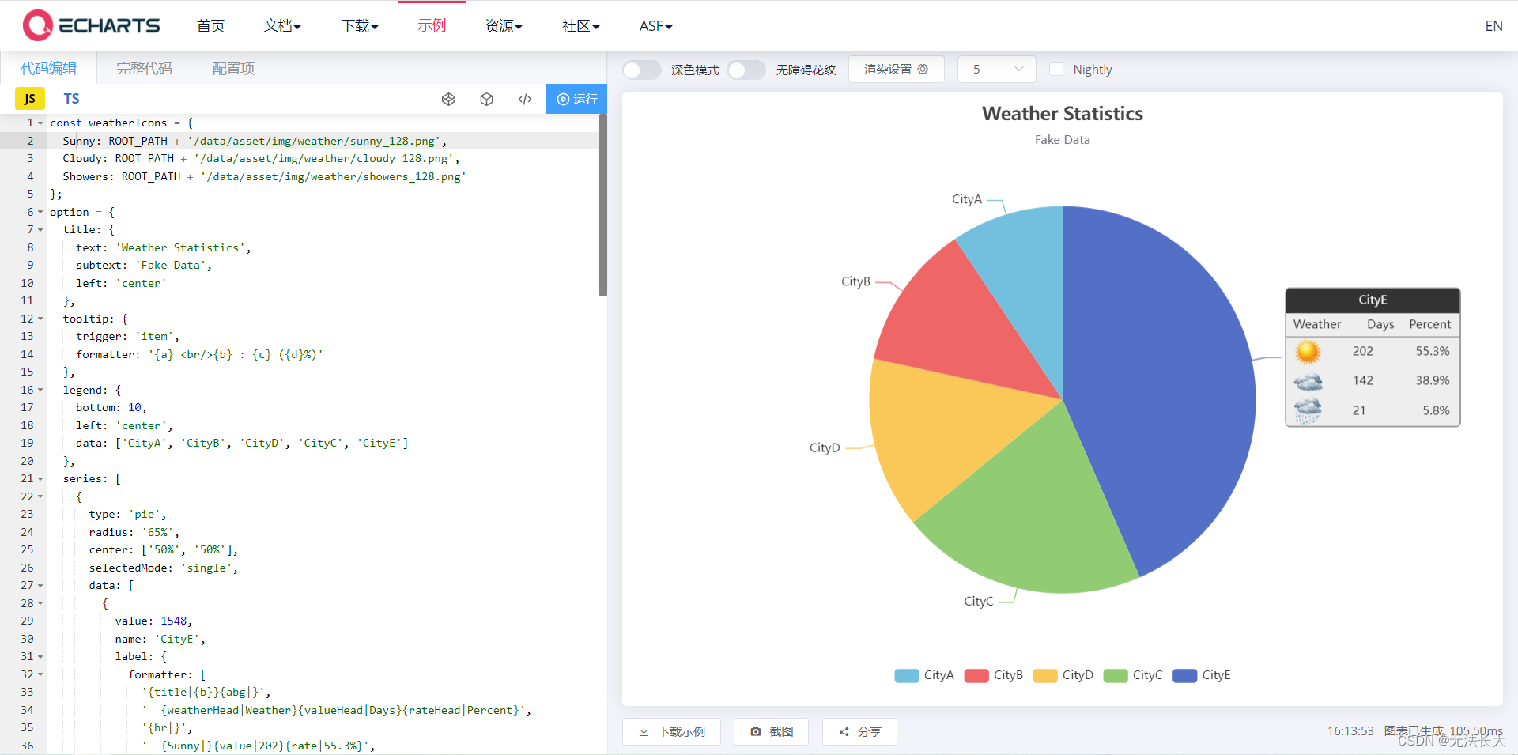Switch to the 配置项 tab
The height and width of the screenshot is (755, 1518).
pyautogui.click(x=233, y=69)
